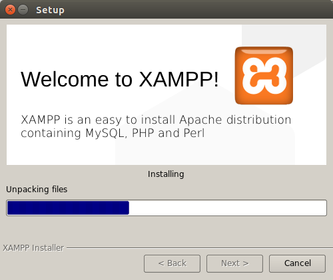Image resolution: width=333 pixels, height=280 pixels.
Task: Click blank gray area below the progress bar
Action: click(x=166, y=229)
